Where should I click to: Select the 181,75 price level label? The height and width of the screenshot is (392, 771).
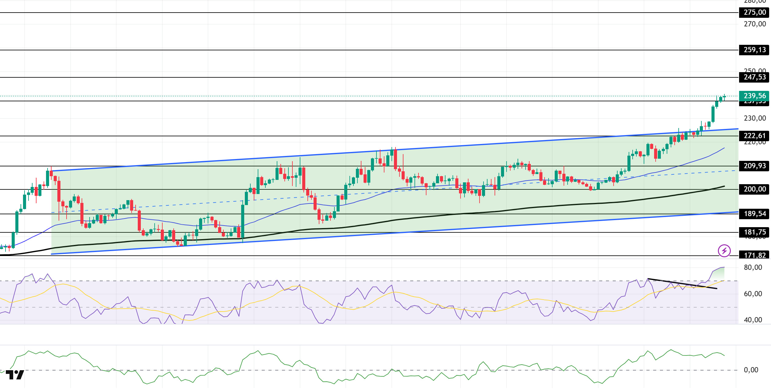[x=754, y=232]
